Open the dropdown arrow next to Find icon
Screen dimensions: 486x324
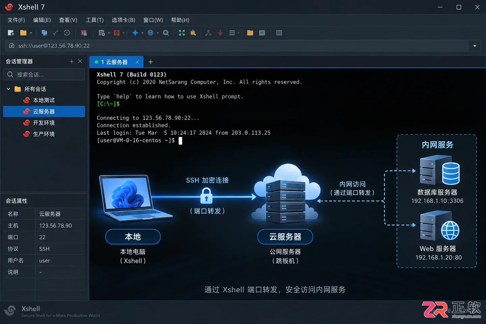(109, 33)
